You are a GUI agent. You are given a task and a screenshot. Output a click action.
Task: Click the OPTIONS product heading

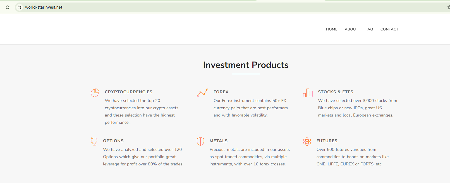click(x=113, y=141)
